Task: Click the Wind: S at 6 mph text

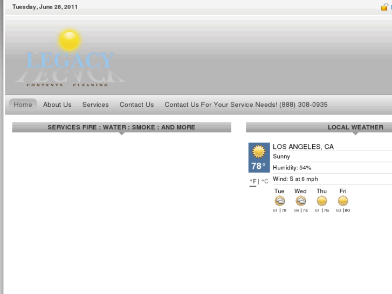Action: tap(295, 179)
